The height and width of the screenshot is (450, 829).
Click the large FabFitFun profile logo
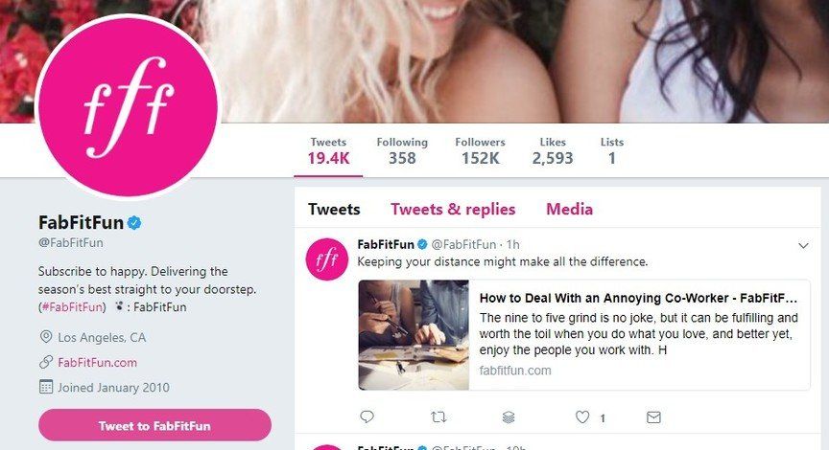click(x=128, y=105)
